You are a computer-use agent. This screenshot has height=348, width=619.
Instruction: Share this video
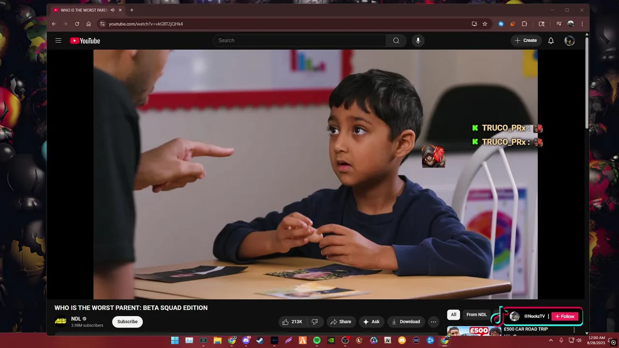click(340, 321)
